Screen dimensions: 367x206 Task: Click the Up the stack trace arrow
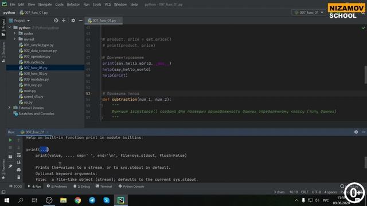click(x=19, y=140)
